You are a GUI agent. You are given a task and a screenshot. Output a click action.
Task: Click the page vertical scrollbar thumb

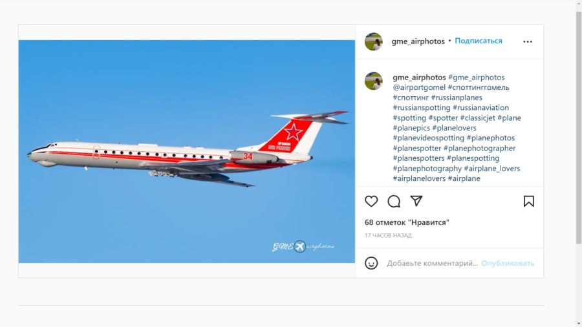(579, 128)
